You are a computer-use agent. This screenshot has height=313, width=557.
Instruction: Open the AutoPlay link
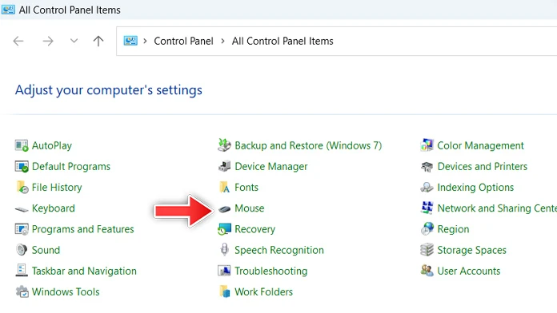coord(52,145)
